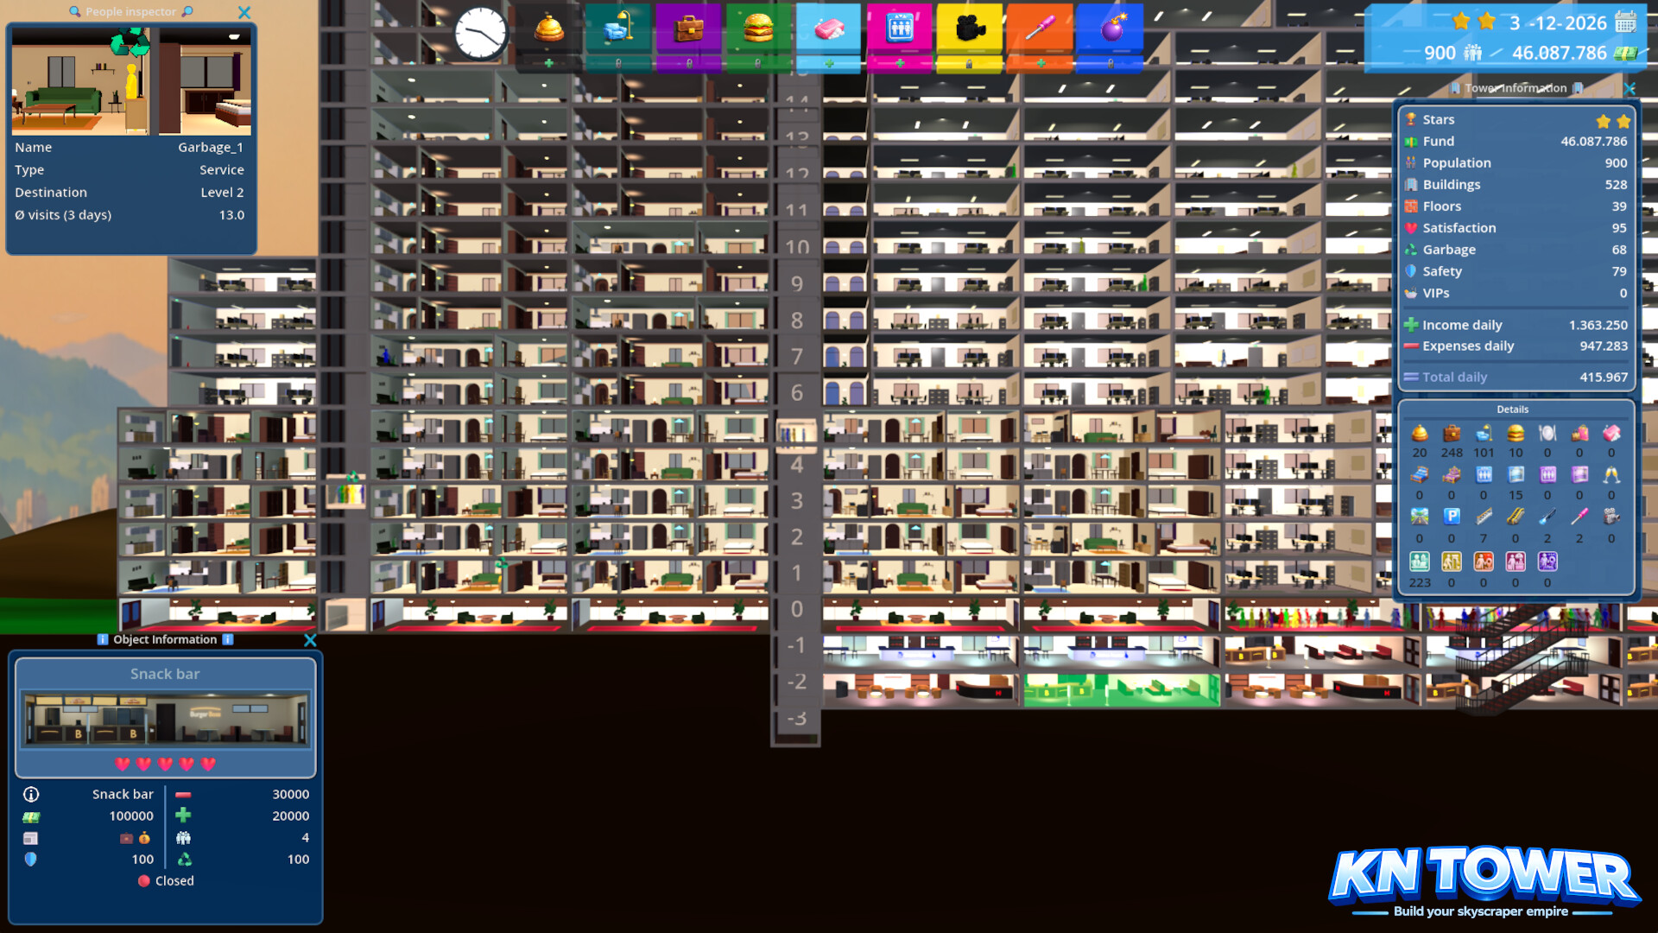Click the Satisfaction row in Tower Information
1658x933 pixels.
point(1516,228)
